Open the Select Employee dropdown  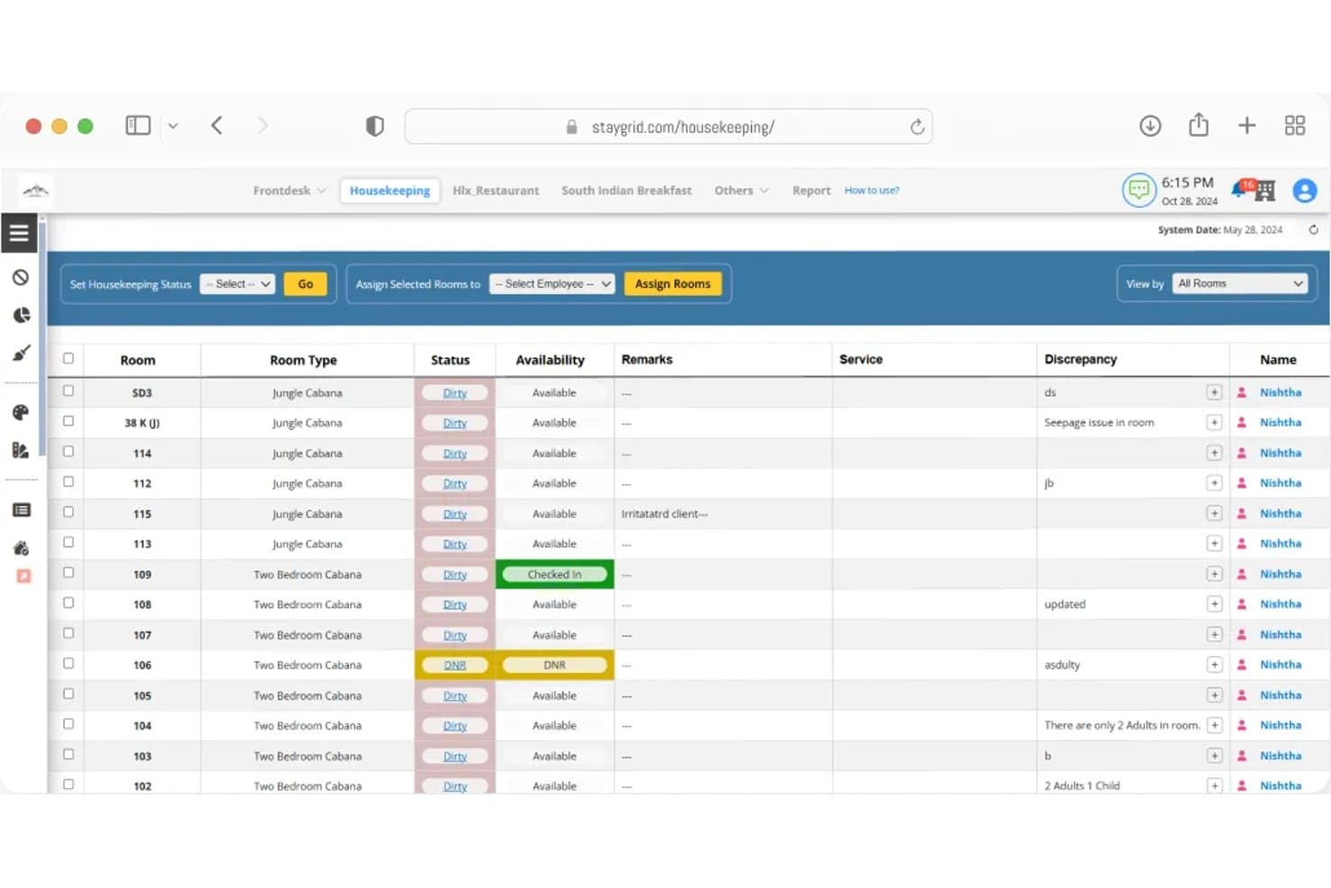pyautogui.click(x=552, y=284)
